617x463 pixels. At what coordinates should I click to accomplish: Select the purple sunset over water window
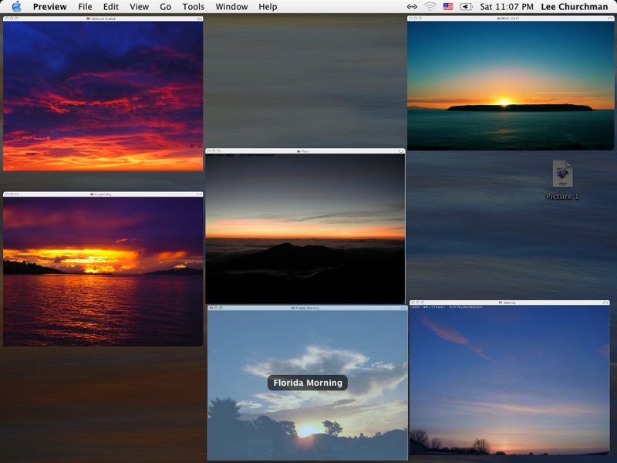(x=103, y=270)
